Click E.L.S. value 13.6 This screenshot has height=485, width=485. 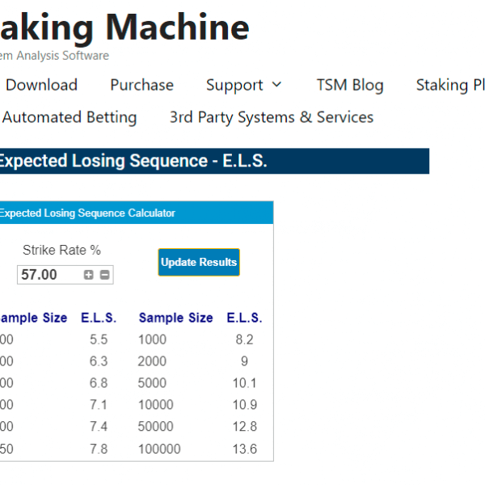pyautogui.click(x=244, y=449)
